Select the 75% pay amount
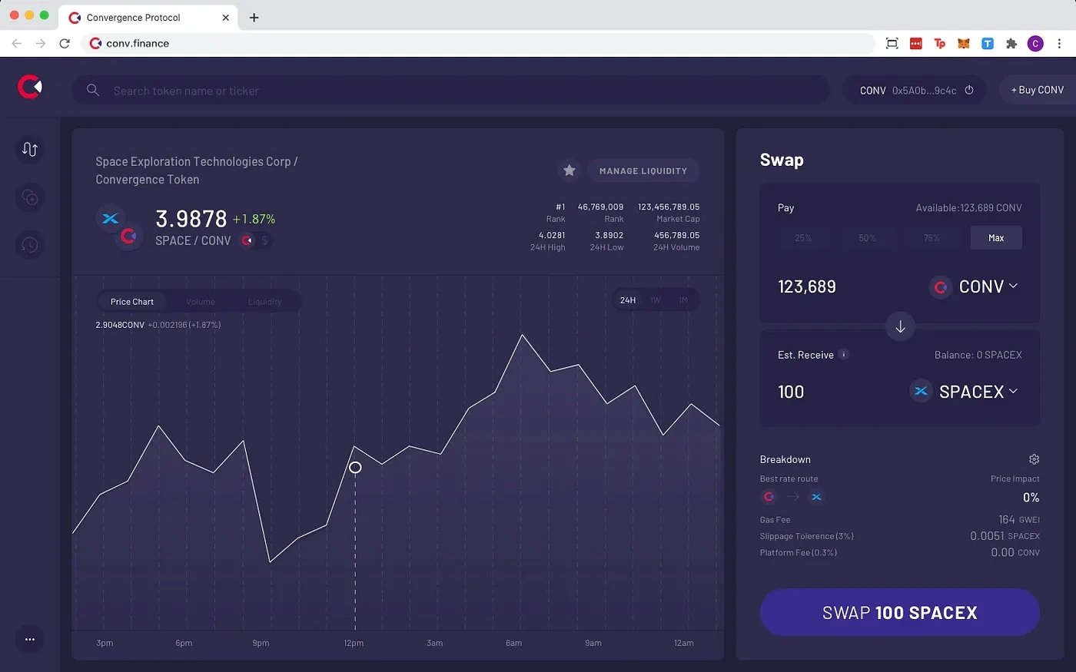This screenshot has width=1076, height=672. [x=932, y=238]
